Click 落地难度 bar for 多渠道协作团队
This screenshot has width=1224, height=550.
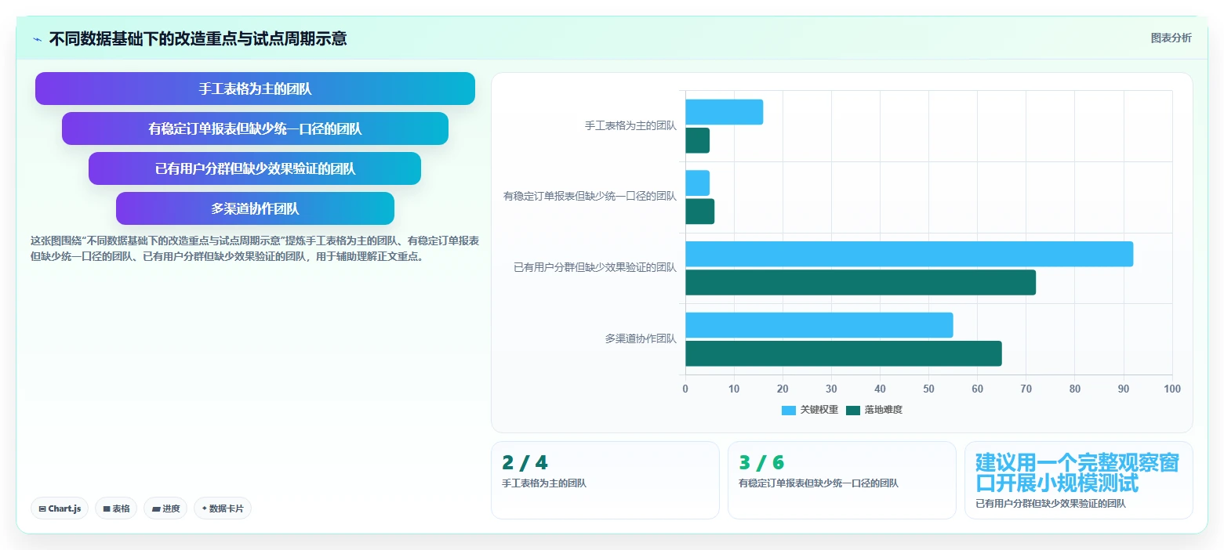(843, 353)
